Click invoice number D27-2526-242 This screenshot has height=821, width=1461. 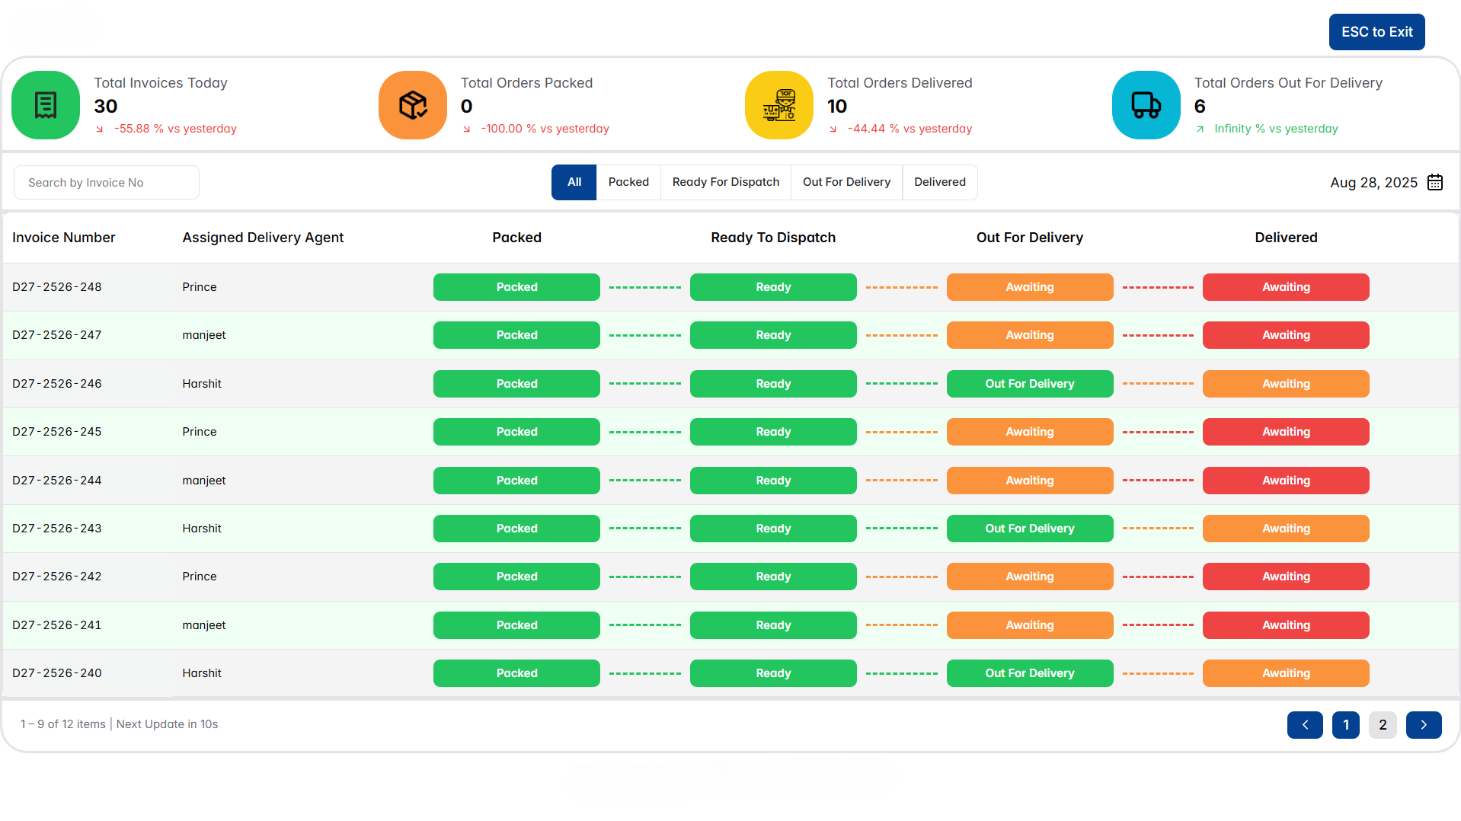pyautogui.click(x=57, y=577)
